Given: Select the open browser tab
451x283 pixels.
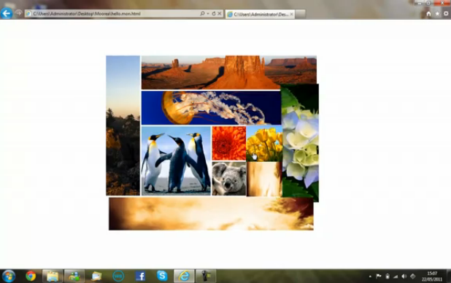Looking at the screenshot, I should 260,14.
